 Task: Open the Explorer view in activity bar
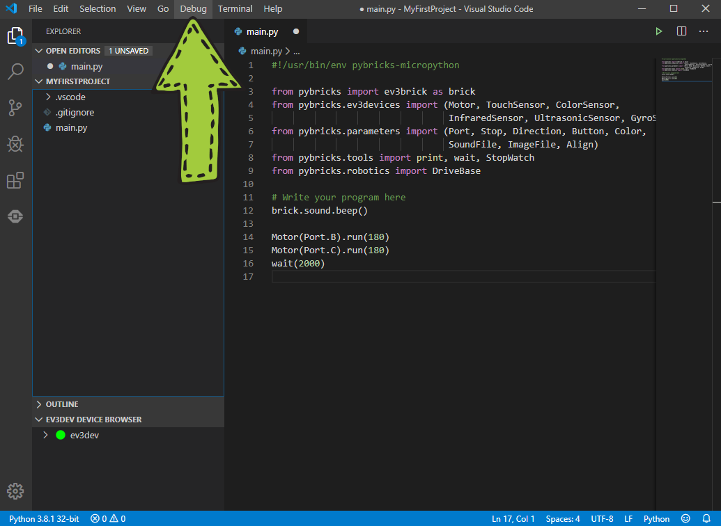pyautogui.click(x=15, y=35)
